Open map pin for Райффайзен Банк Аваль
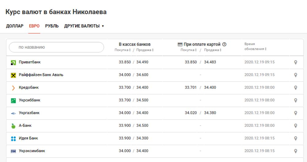307x162 pixels. [x=296, y=75]
